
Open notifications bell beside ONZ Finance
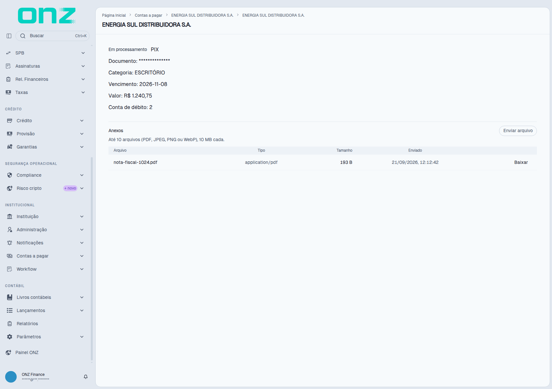tap(86, 377)
